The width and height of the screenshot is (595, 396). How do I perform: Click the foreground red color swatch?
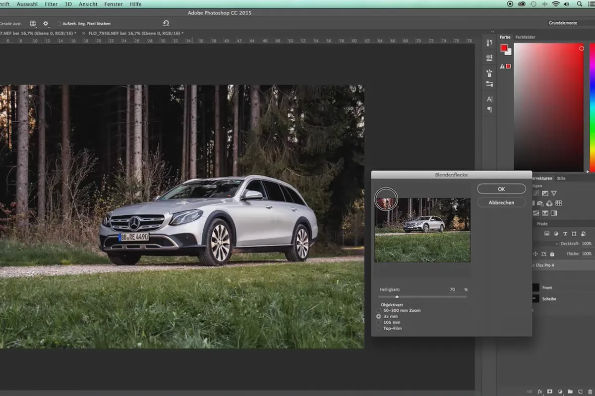click(x=504, y=48)
